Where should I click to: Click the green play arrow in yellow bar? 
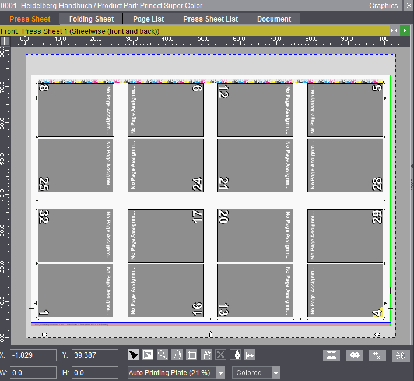[405, 30]
